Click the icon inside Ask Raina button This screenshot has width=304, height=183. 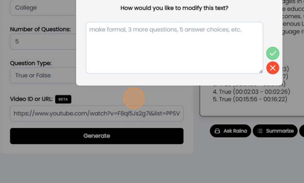[x=217, y=131]
